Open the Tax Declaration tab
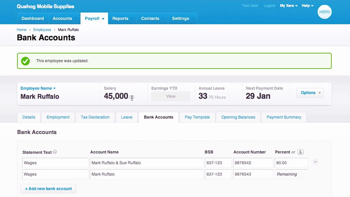This screenshot has width=350, height=197. coord(95,117)
